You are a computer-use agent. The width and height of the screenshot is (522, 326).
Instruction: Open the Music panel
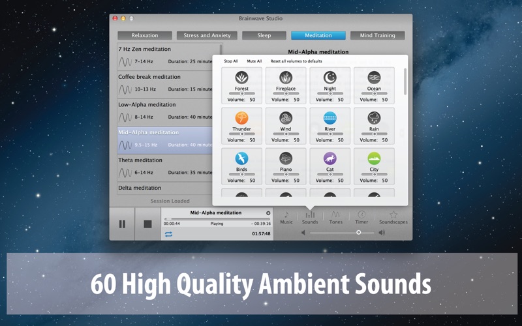click(286, 217)
